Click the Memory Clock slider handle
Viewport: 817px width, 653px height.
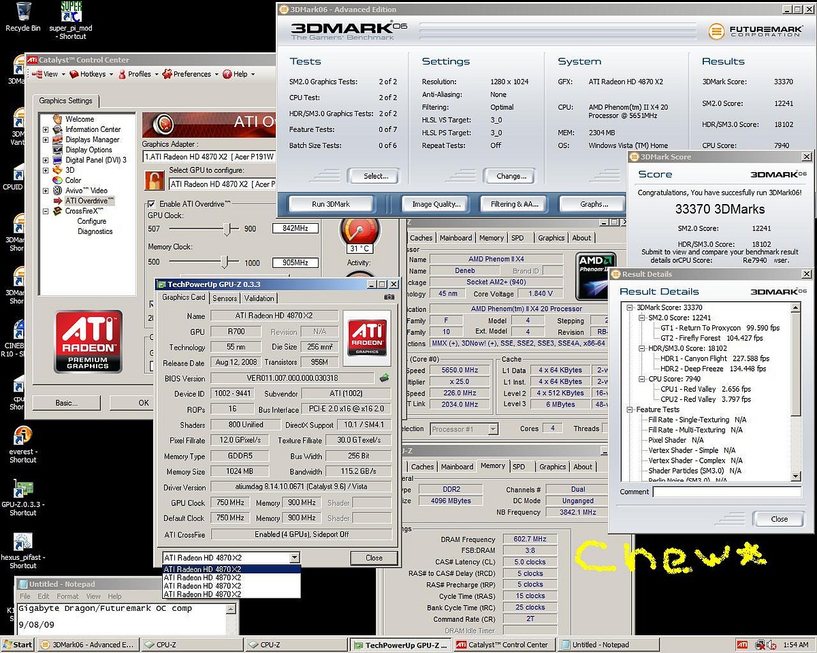224,262
